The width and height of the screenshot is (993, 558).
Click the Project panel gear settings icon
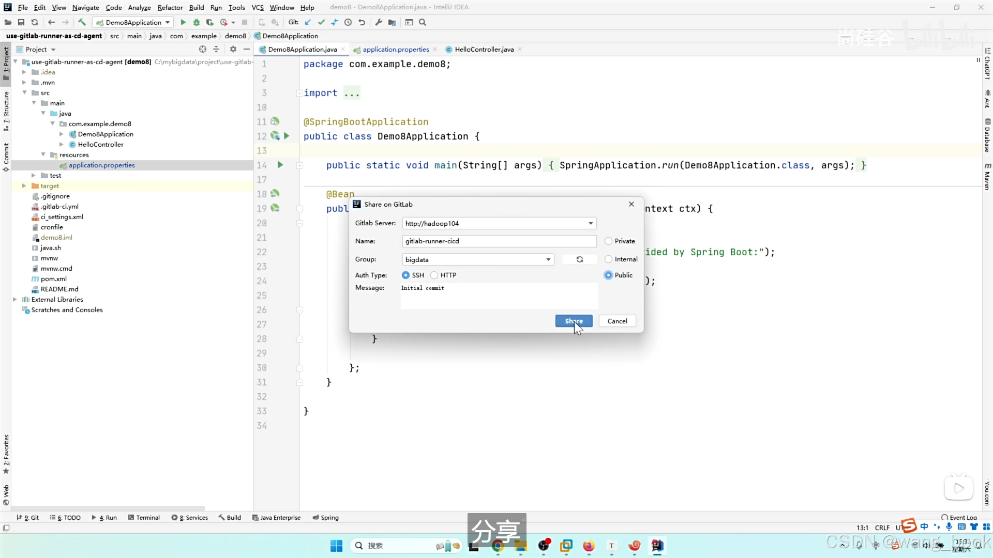click(233, 49)
